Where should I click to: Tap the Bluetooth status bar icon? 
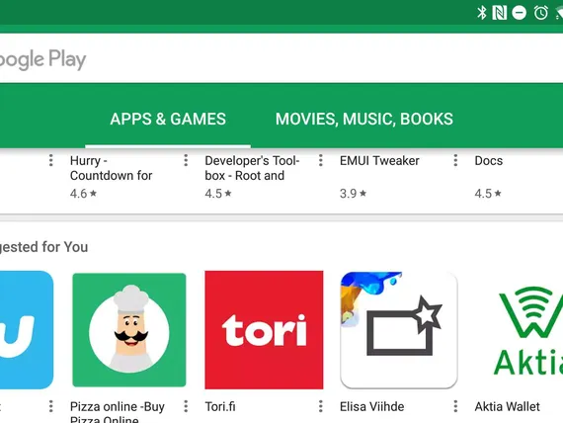481,13
